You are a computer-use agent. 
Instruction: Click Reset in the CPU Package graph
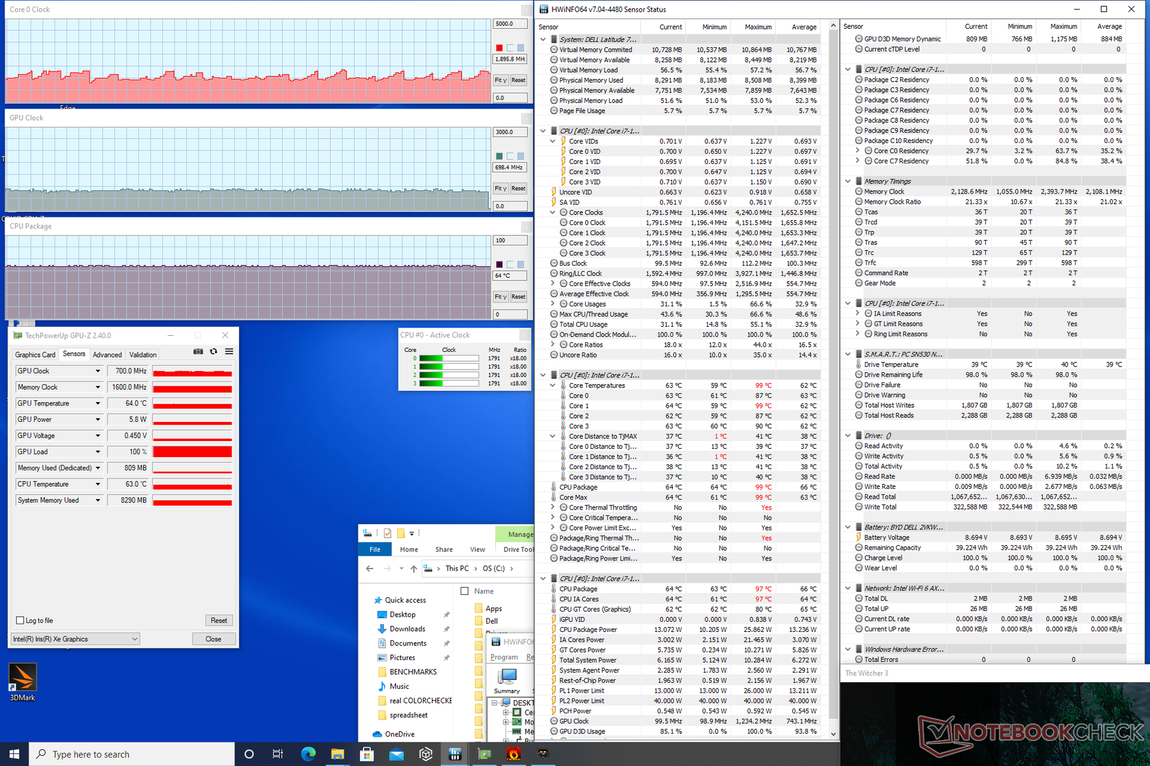[519, 297]
